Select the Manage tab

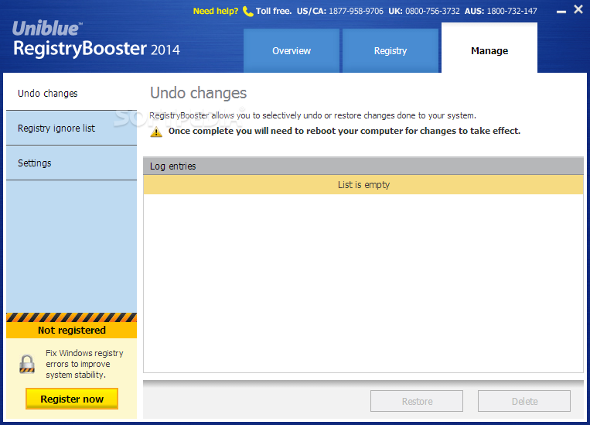[489, 48]
